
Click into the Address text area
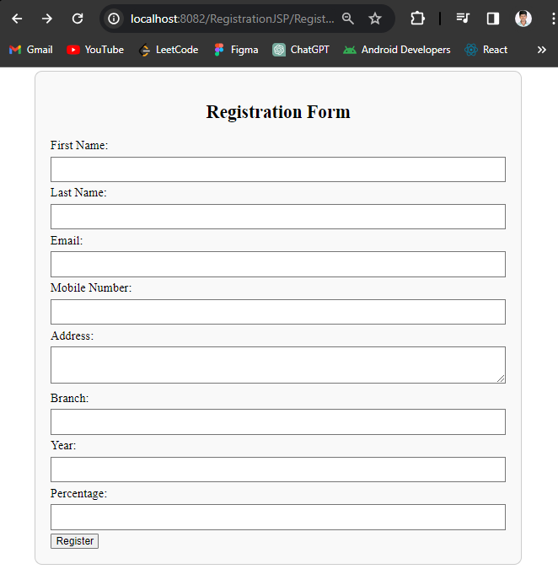277,364
